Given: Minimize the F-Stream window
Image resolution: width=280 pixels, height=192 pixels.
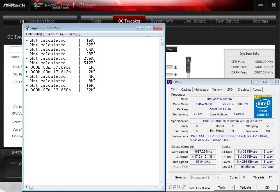Looking at the screenshot, I should click(261, 5).
